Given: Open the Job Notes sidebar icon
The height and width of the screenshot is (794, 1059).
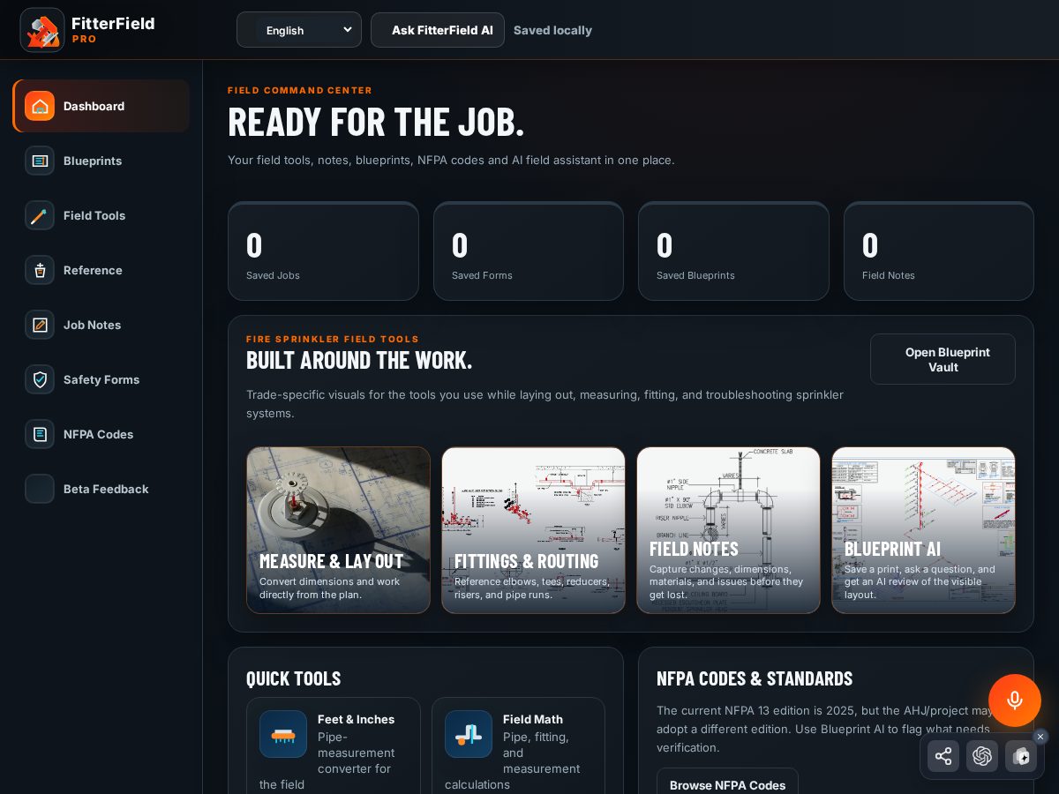Looking at the screenshot, I should (40, 325).
